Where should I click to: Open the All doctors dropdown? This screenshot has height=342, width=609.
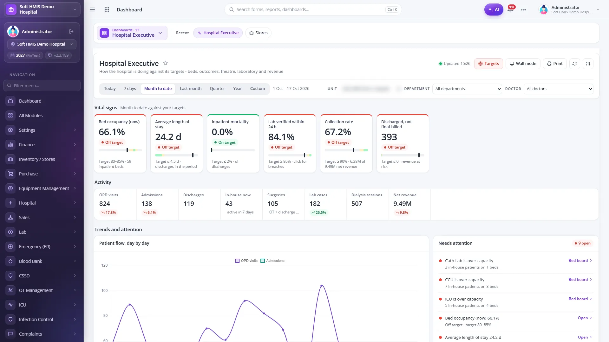(x=559, y=89)
